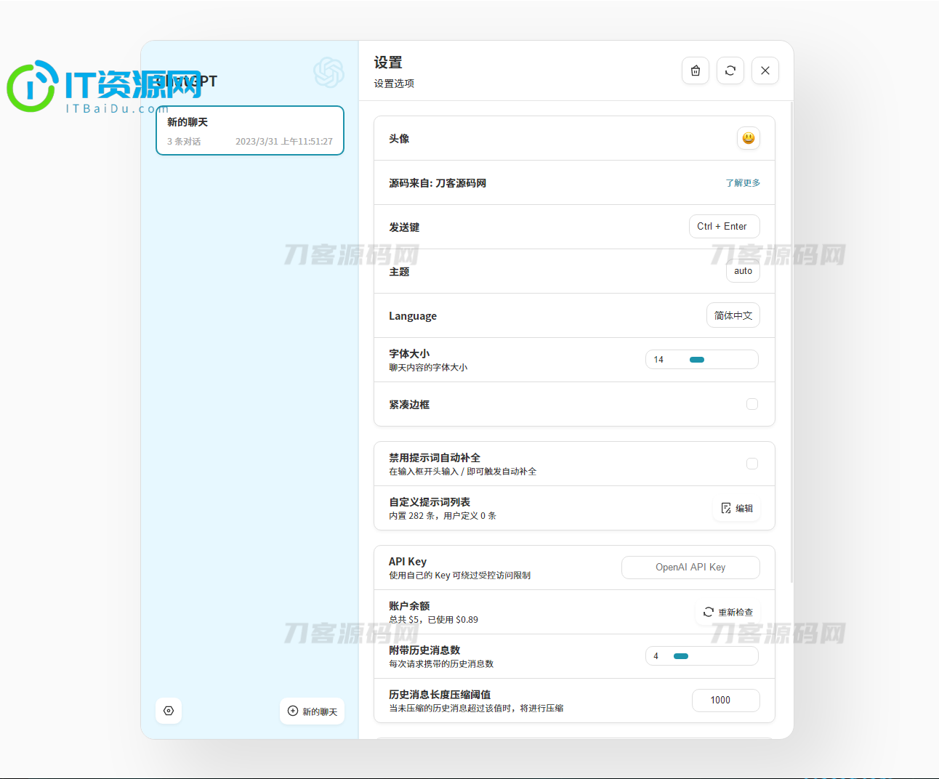939x779 pixels.
Task: Toggle the 紧凑边框 checkbox
Action: [752, 404]
